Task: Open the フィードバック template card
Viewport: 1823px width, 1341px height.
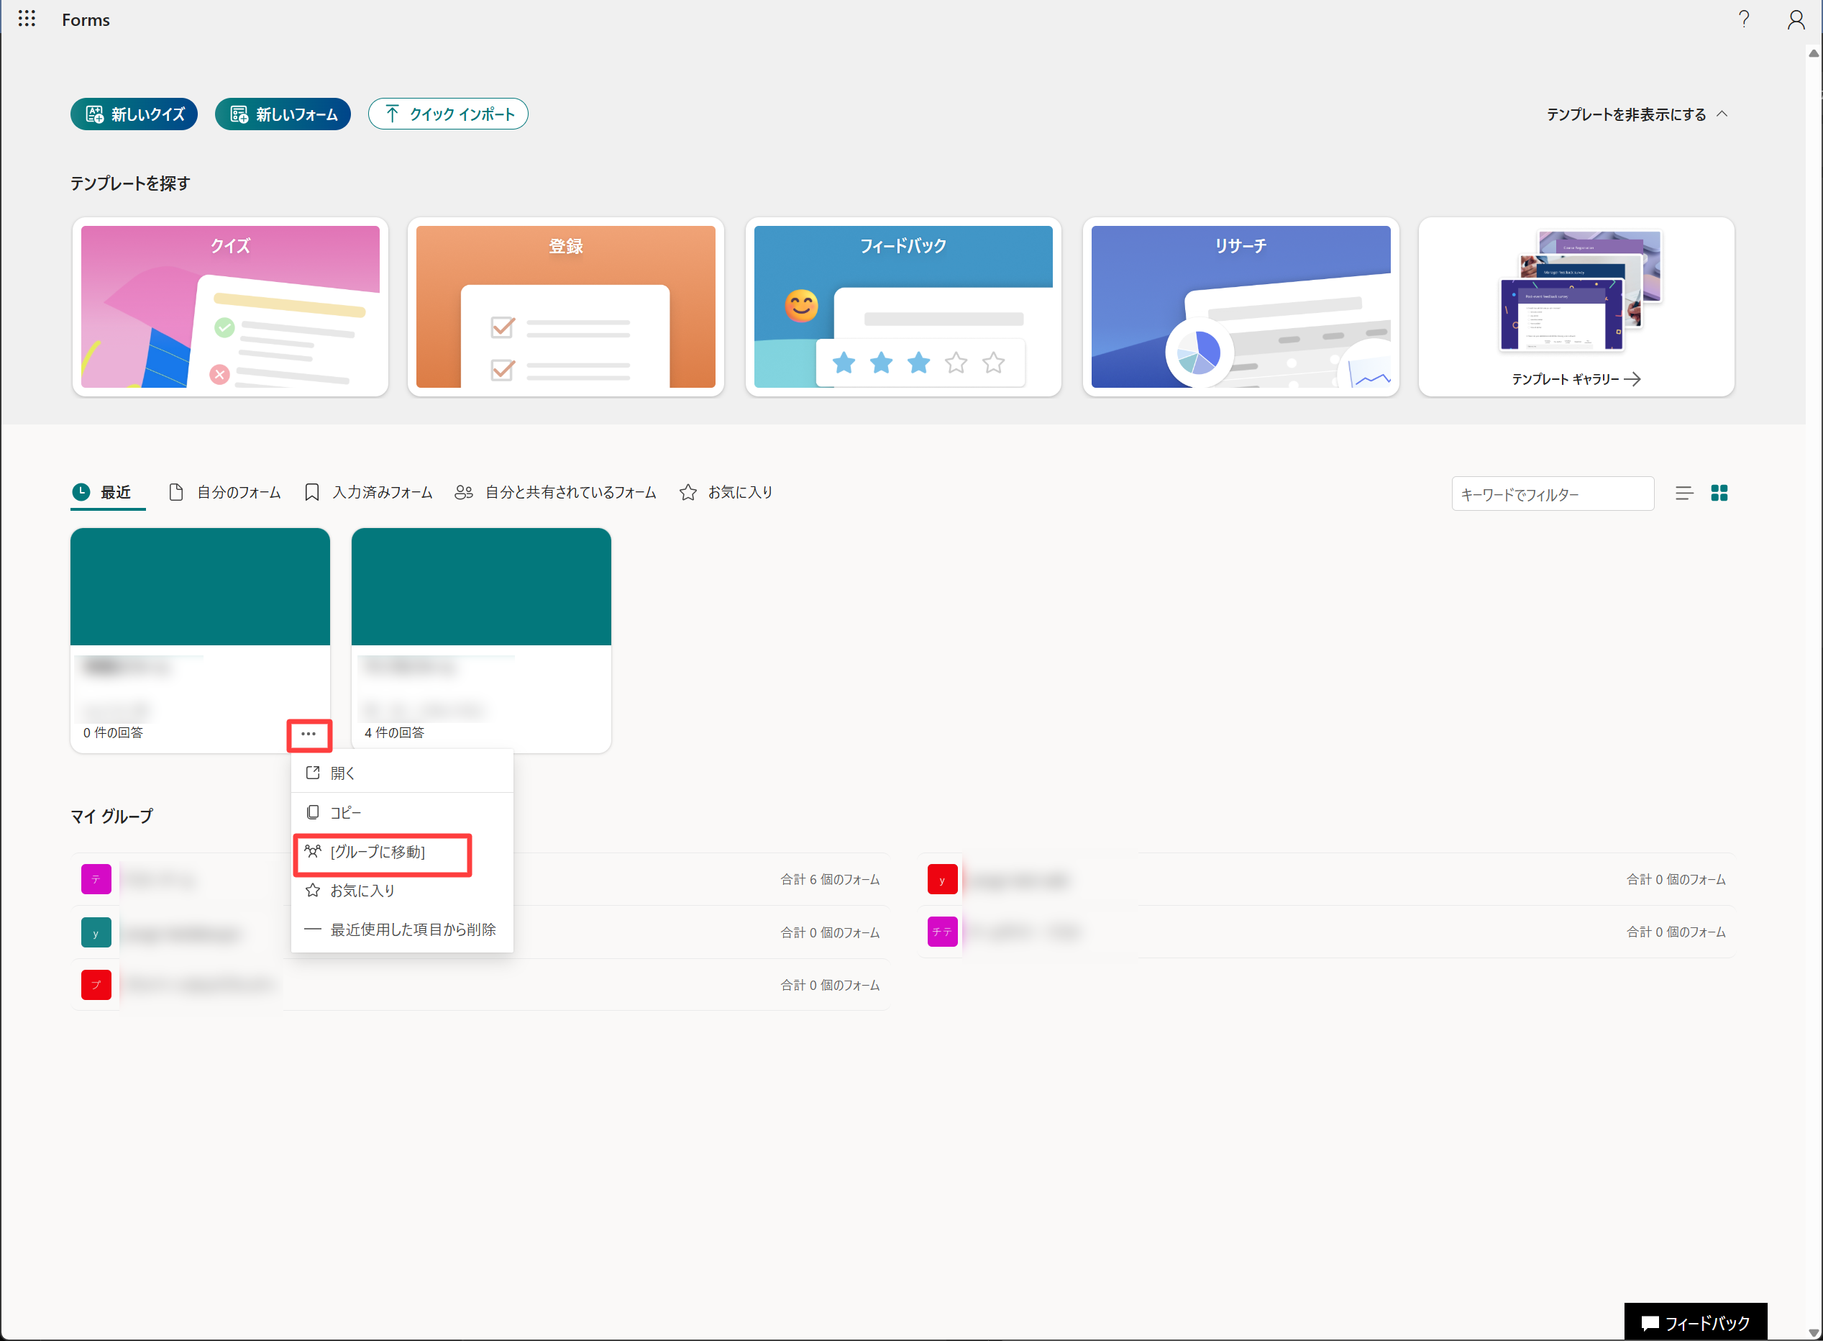Action: click(x=903, y=307)
